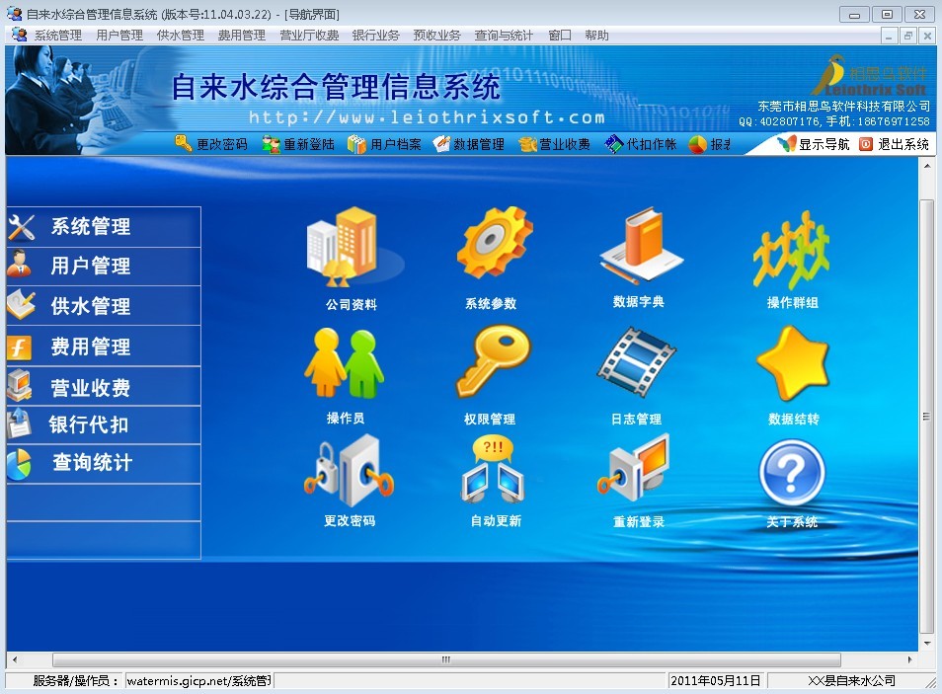
Task: Click the vertical scrollbar down arrow
Action: click(x=927, y=644)
